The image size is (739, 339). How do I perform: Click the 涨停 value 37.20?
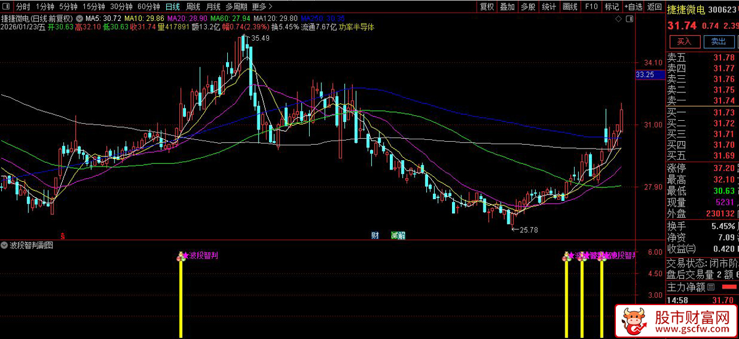coord(724,168)
